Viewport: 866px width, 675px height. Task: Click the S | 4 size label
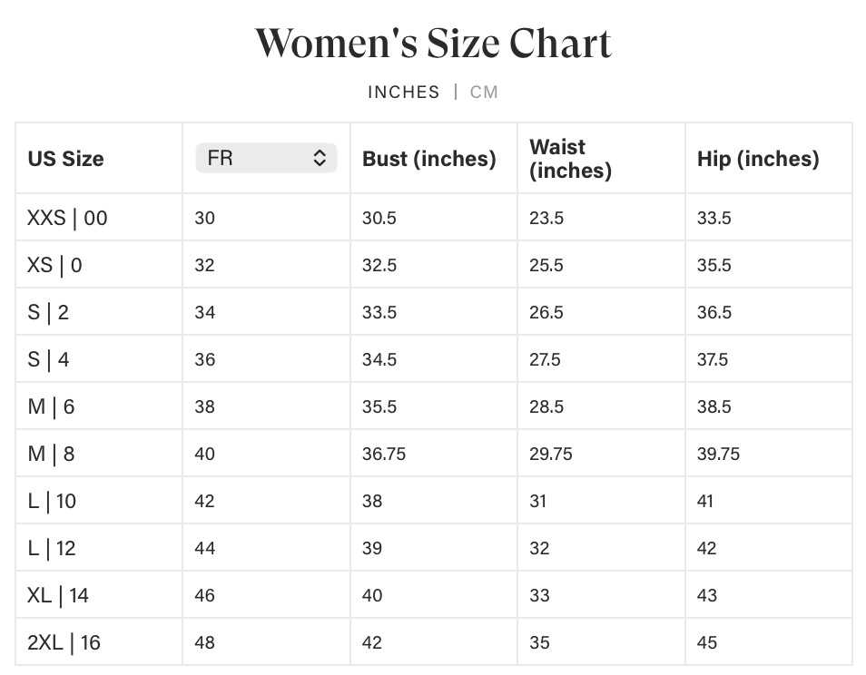point(48,359)
